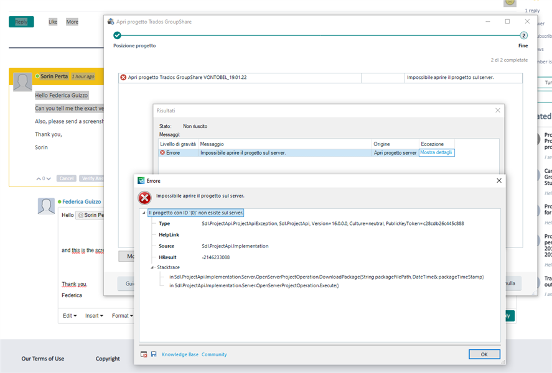Select the Source value Sdl.ProjectApi.Implementation
Image resolution: width=552 pixels, height=373 pixels.
pos(235,246)
